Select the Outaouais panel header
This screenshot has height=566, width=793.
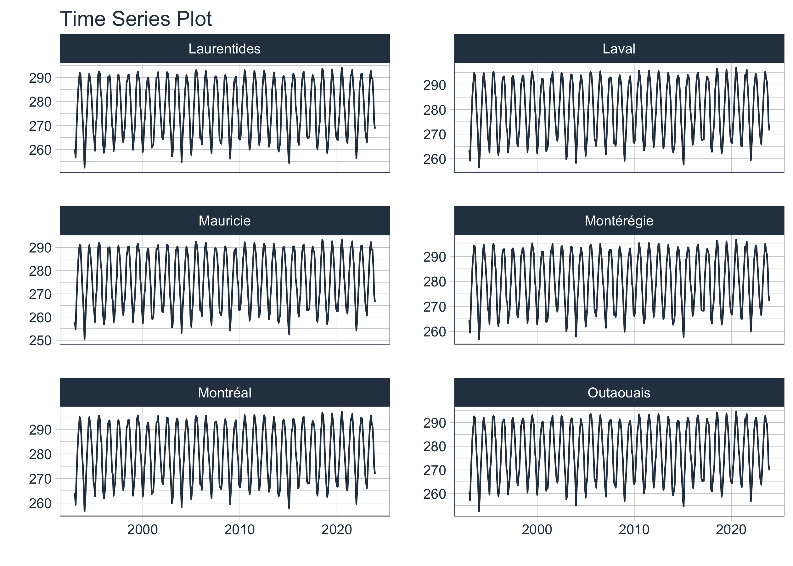click(619, 392)
